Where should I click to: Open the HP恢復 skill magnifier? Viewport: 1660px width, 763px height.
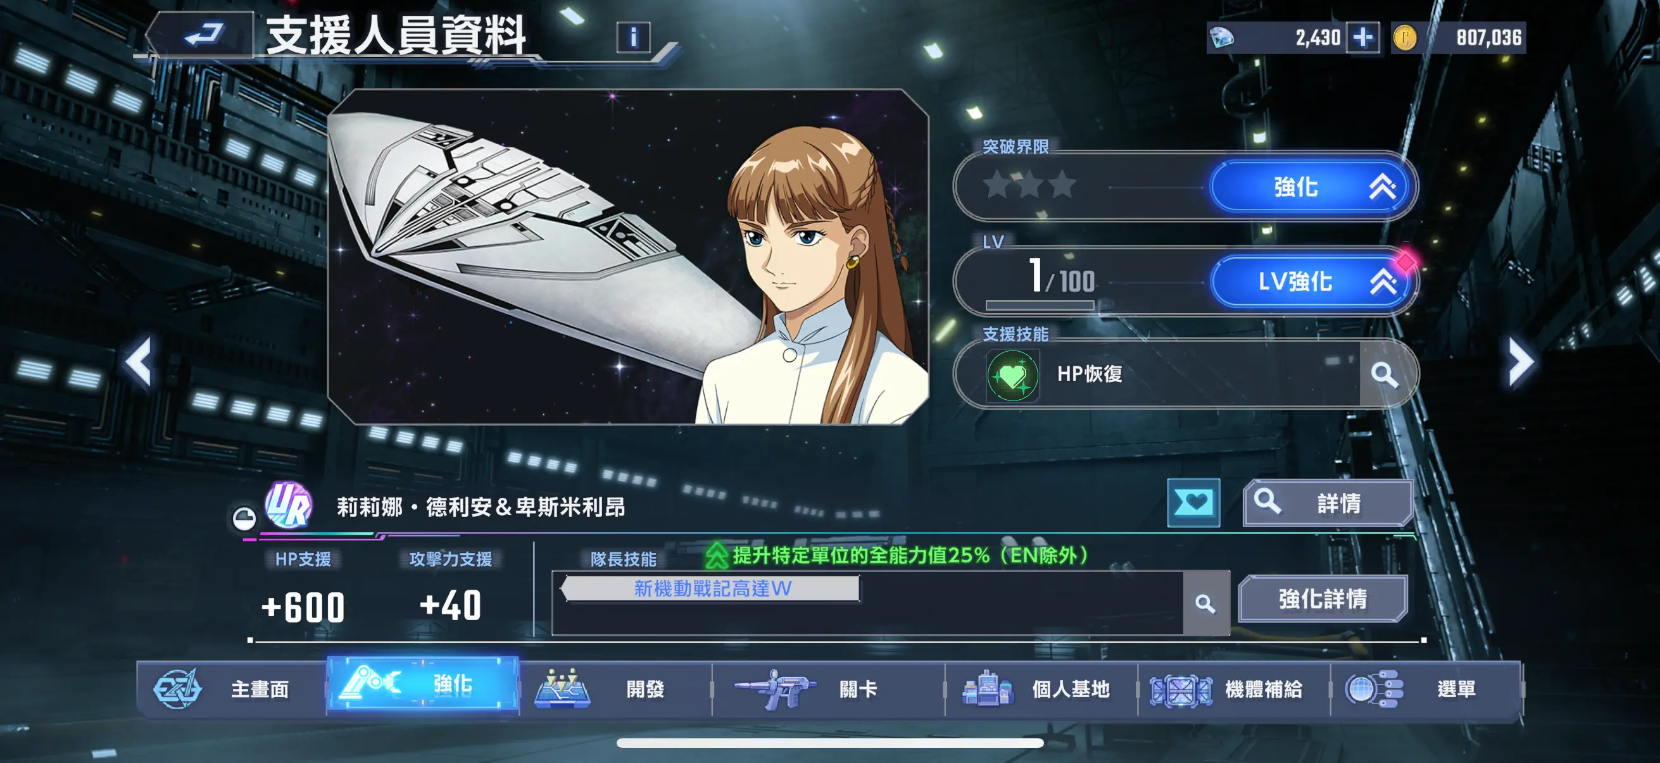(x=1383, y=374)
